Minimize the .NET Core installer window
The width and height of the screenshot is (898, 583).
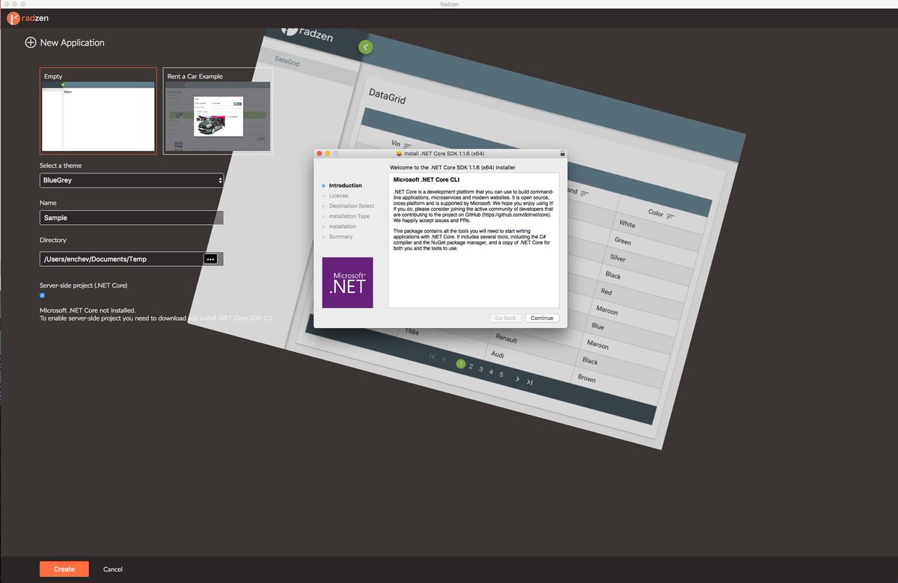(327, 153)
